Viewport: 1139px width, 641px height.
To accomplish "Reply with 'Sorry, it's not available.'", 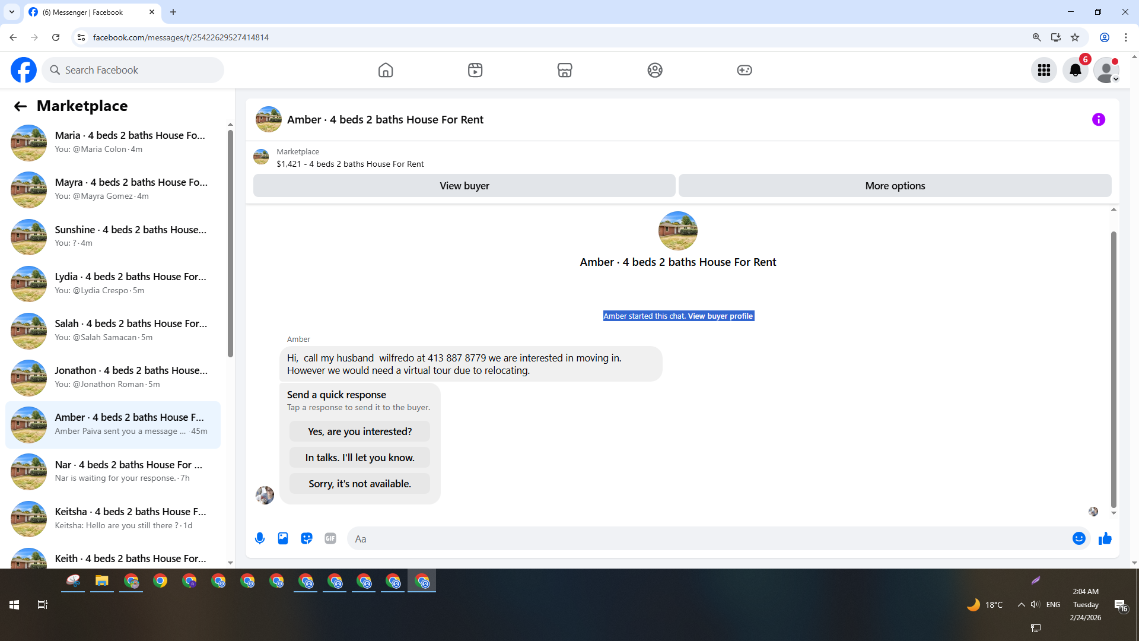I will tap(359, 484).
